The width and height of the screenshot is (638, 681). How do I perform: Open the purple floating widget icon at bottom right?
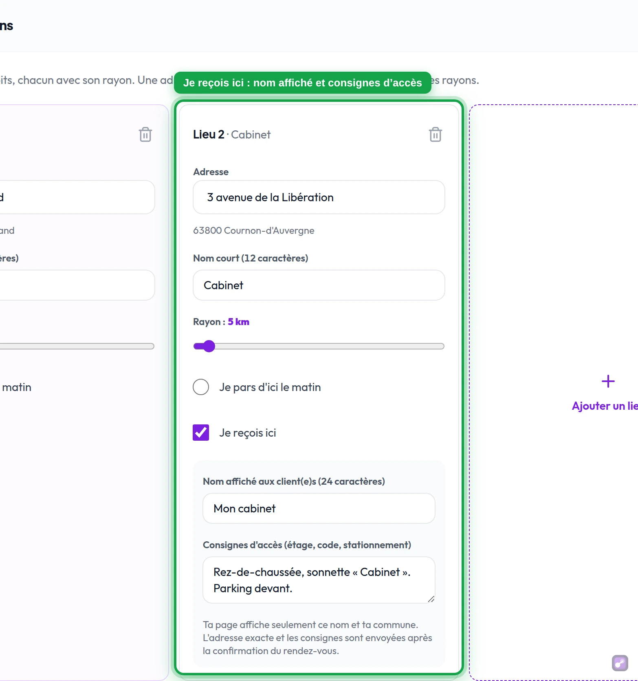(620, 663)
